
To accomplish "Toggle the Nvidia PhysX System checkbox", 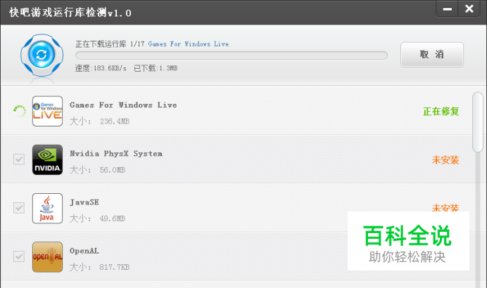I will pos(19,159).
